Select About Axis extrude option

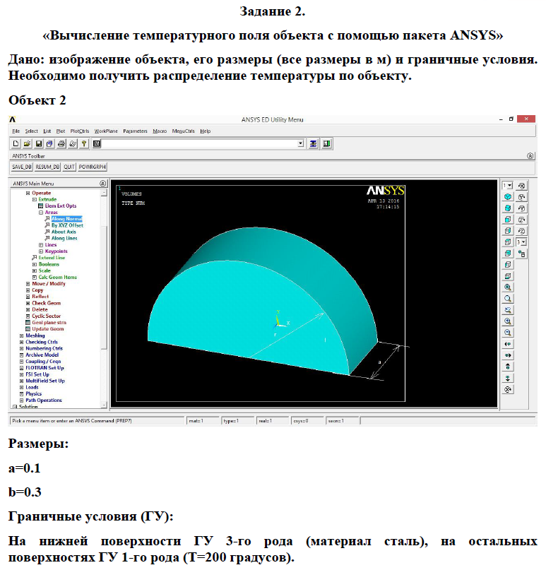click(x=64, y=232)
